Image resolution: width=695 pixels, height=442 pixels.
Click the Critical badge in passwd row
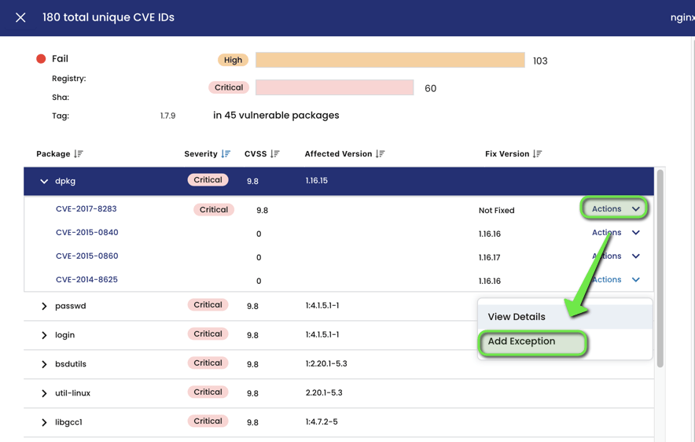tap(208, 305)
